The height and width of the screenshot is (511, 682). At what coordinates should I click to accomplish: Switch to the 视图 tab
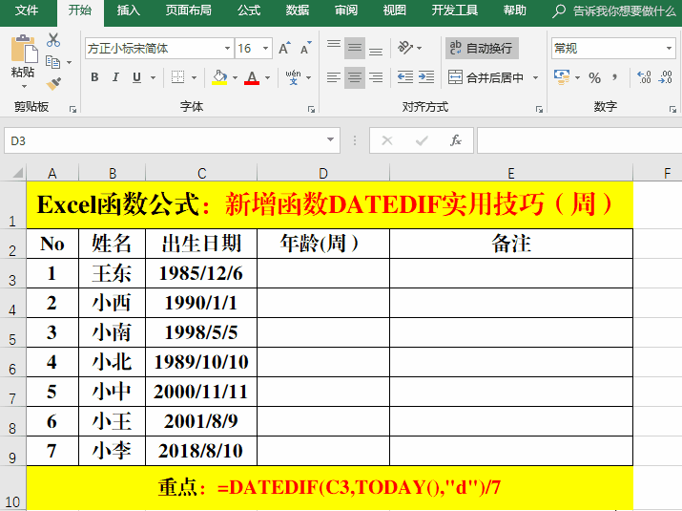point(395,11)
